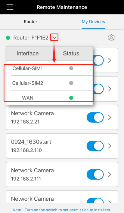Click the green router online status dot
124x213 pixels.
click(x=8, y=38)
